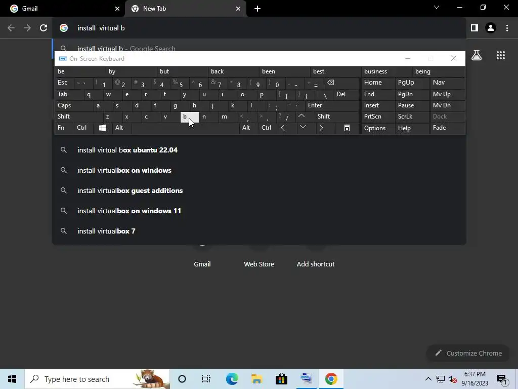This screenshot has height=389, width=518.
Task: Select suggestion install virtualbox on windows
Action: (x=259, y=170)
